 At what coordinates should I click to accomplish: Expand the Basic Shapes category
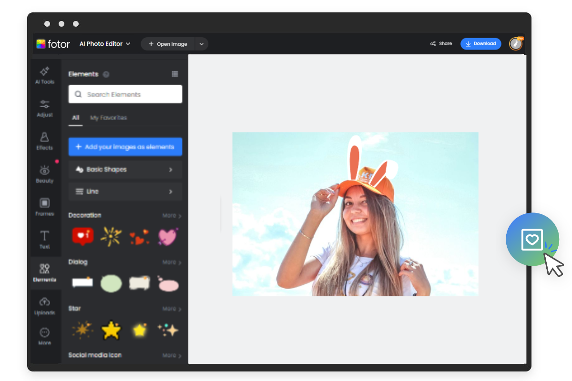[125, 170]
